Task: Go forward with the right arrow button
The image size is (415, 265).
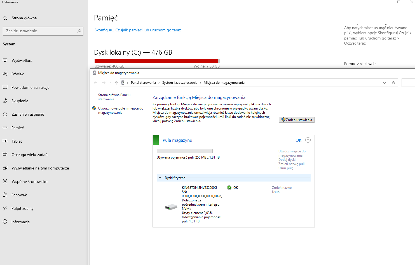Action: [x=104, y=83]
